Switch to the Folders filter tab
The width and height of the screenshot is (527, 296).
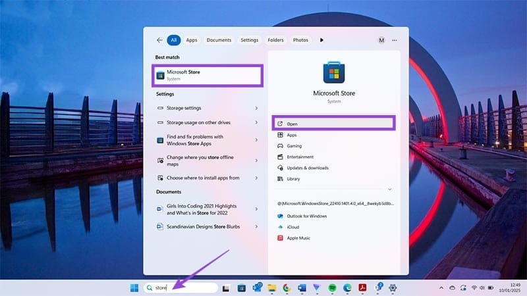[x=275, y=40]
